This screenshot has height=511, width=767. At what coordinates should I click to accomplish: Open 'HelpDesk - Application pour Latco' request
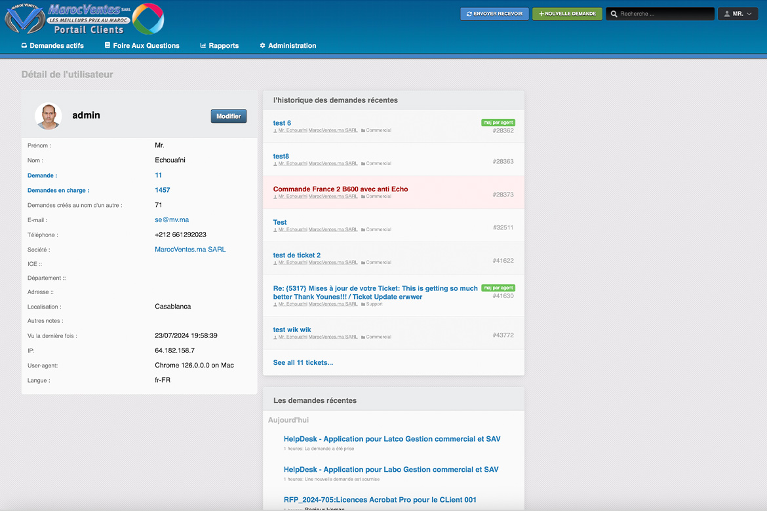coord(392,439)
